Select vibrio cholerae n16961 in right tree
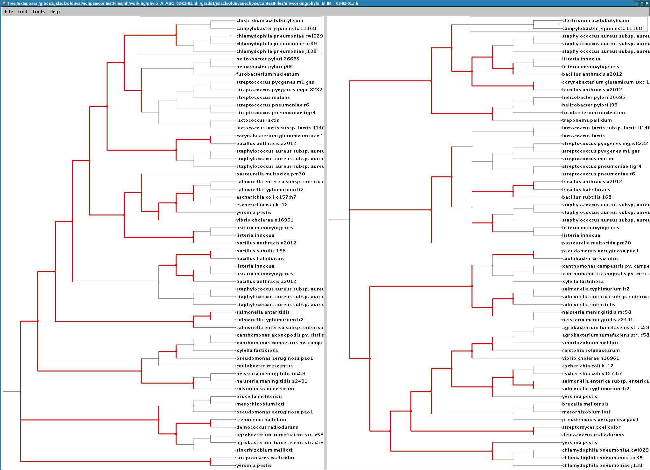The image size is (650, 470). tap(591, 358)
